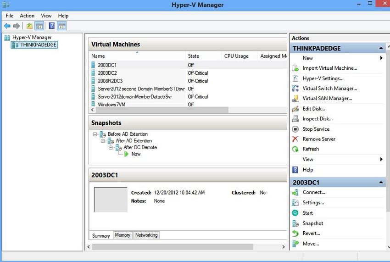The height and width of the screenshot is (262, 390).
Task: Click the Stop Service icon
Action: 295,129
